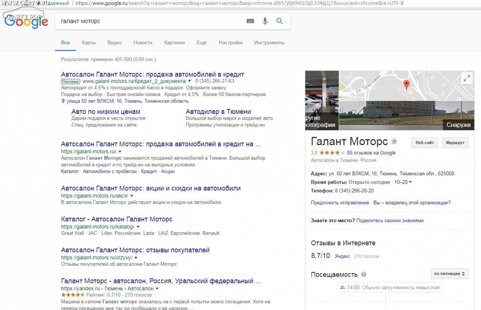
Task: Click the Маршрут button
Action: [455, 142]
